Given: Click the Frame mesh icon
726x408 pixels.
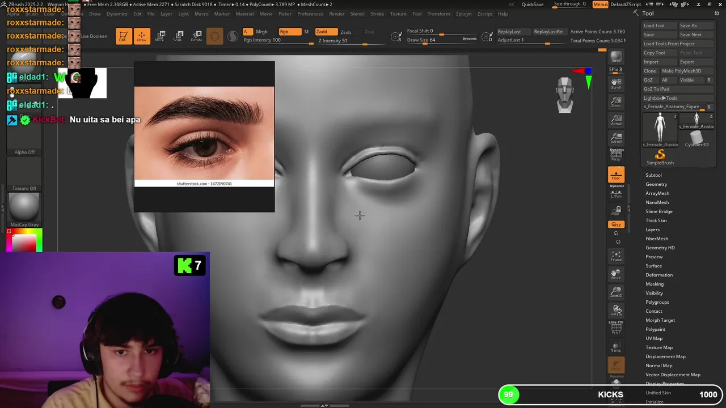Looking at the screenshot, I should (x=616, y=256).
